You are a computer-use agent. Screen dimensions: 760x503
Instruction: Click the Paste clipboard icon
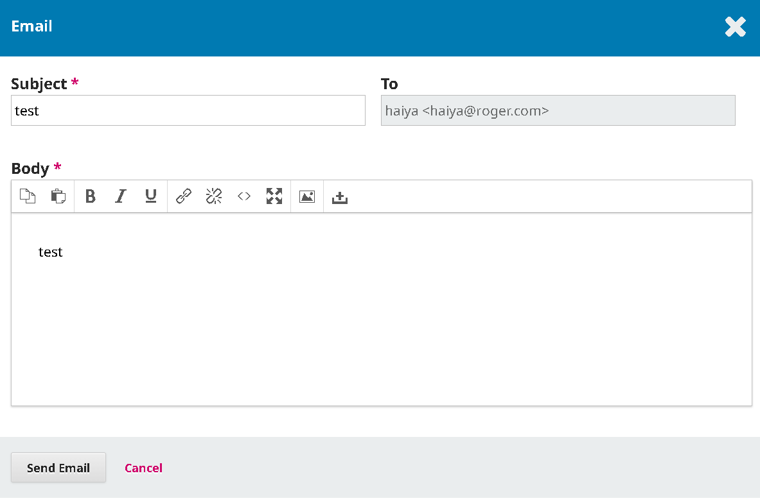pos(58,196)
